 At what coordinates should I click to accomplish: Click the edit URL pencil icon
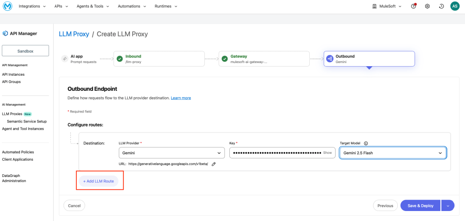[x=213, y=164]
